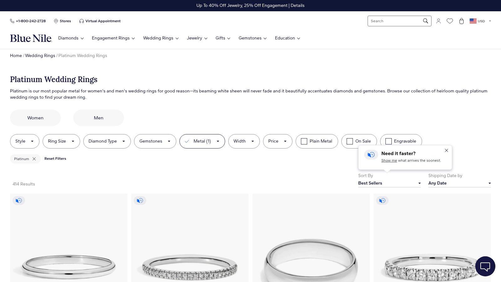Image resolution: width=501 pixels, height=282 pixels.
Task: Open the Jewelry menu
Action: pyautogui.click(x=197, y=38)
